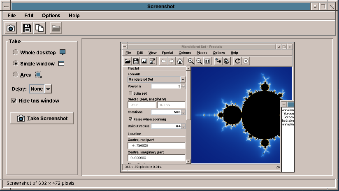Open the Screenshot Edit menu
This screenshot has width=339, height=191.
coord(29,16)
